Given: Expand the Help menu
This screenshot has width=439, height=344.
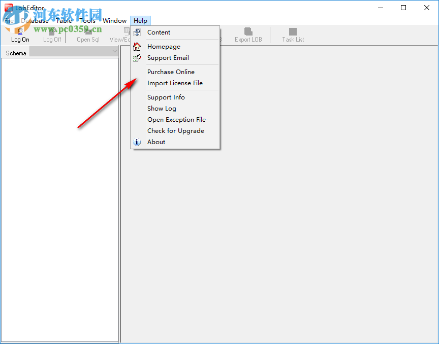Looking at the screenshot, I should [140, 20].
